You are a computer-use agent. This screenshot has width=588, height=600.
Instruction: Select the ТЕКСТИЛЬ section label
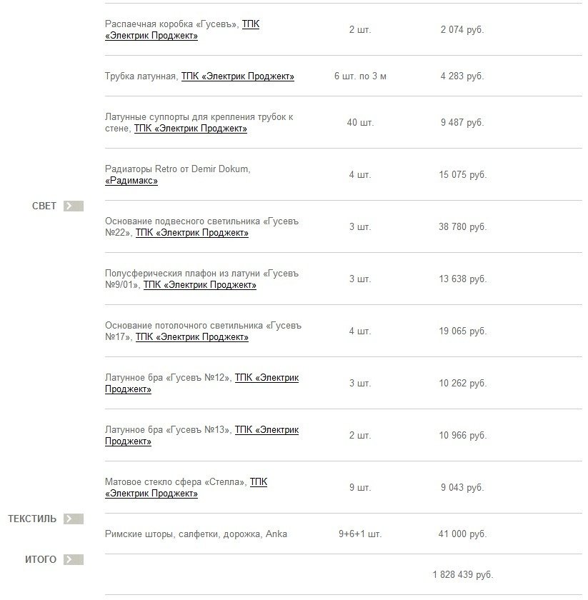click(32, 519)
